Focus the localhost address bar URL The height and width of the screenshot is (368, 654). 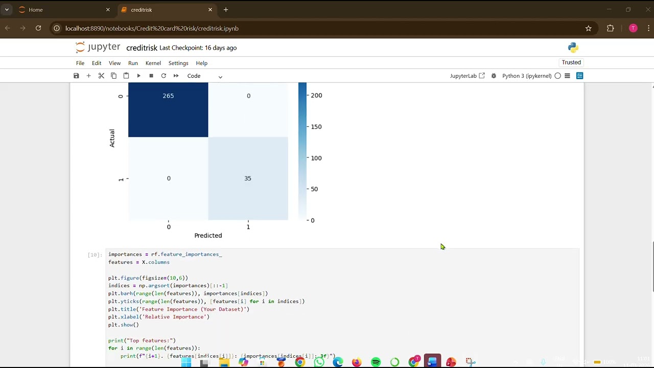152,29
